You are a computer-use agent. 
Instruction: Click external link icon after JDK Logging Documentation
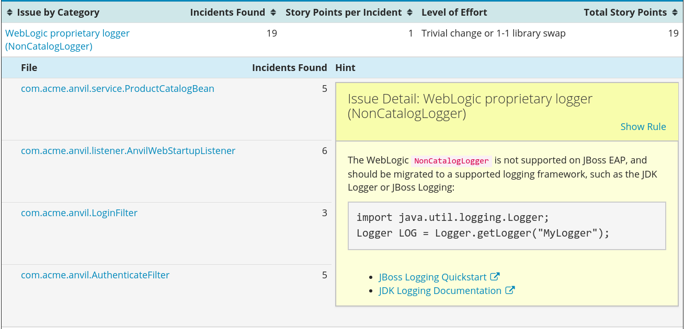coord(510,290)
